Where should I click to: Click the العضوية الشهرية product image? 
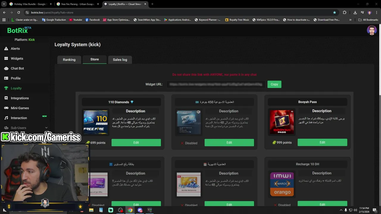coord(189,185)
